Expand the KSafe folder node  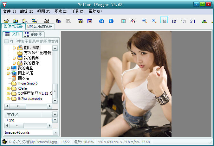click(x=8, y=88)
